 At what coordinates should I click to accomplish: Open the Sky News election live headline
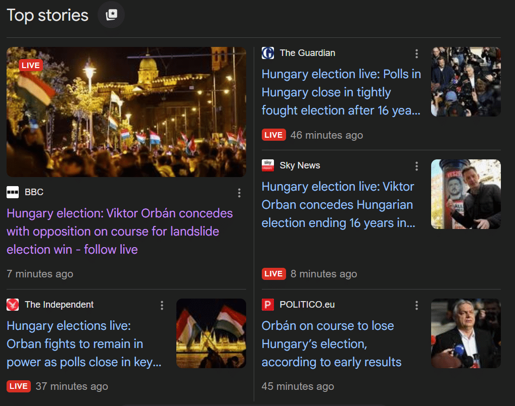click(x=338, y=204)
